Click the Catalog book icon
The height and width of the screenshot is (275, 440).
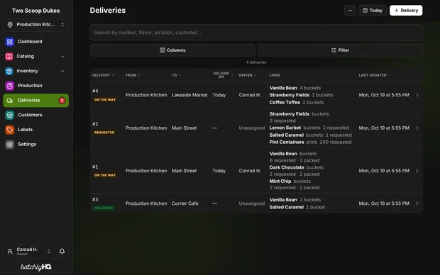[9, 56]
